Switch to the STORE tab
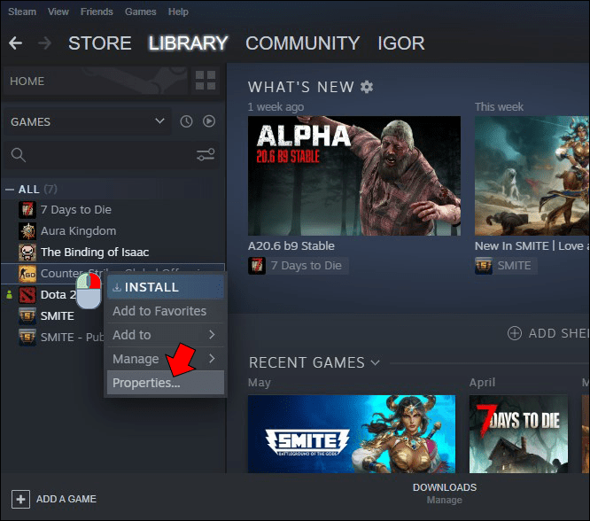The width and height of the screenshot is (590, 521). [x=100, y=43]
